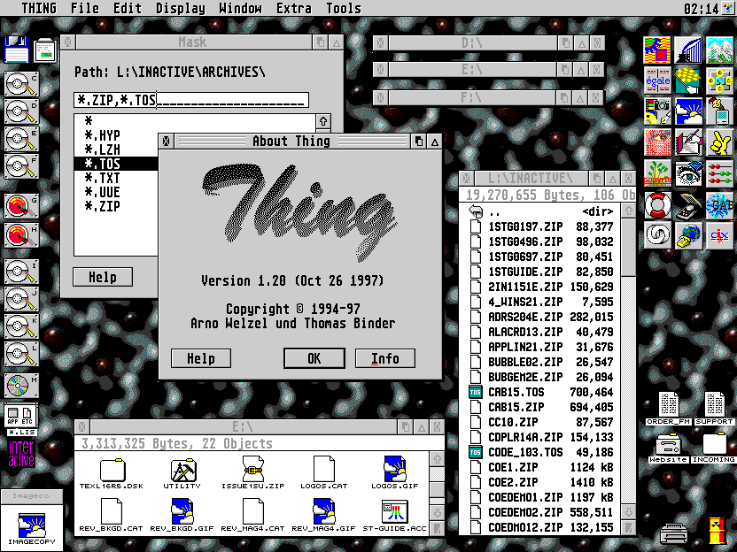This screenshot has height=552, width=737.
Task: Click Help in the About Thing dialog
Action: 201,358
